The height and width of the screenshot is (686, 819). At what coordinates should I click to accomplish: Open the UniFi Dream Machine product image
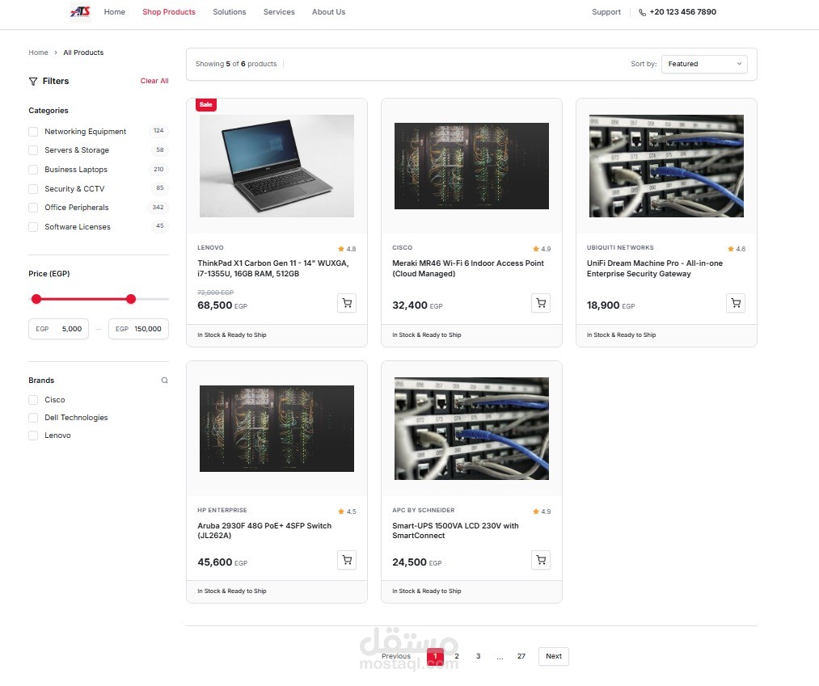coord(666,166)
